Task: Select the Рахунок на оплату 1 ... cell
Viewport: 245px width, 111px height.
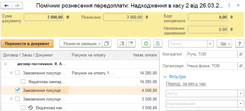Action: pos(93,73)
